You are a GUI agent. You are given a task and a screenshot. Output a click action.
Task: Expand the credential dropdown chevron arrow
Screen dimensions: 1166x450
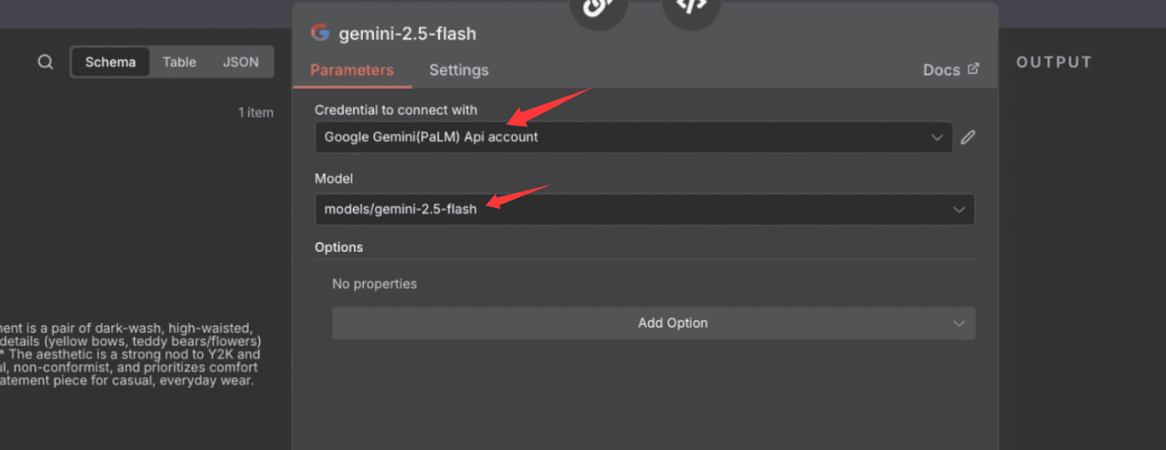(937, 137)
